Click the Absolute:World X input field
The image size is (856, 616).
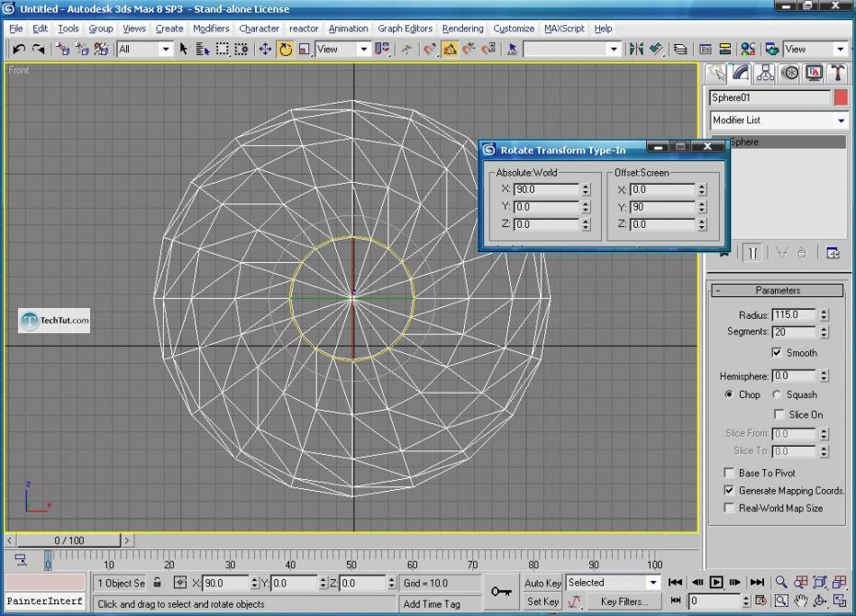coord(546,189)
